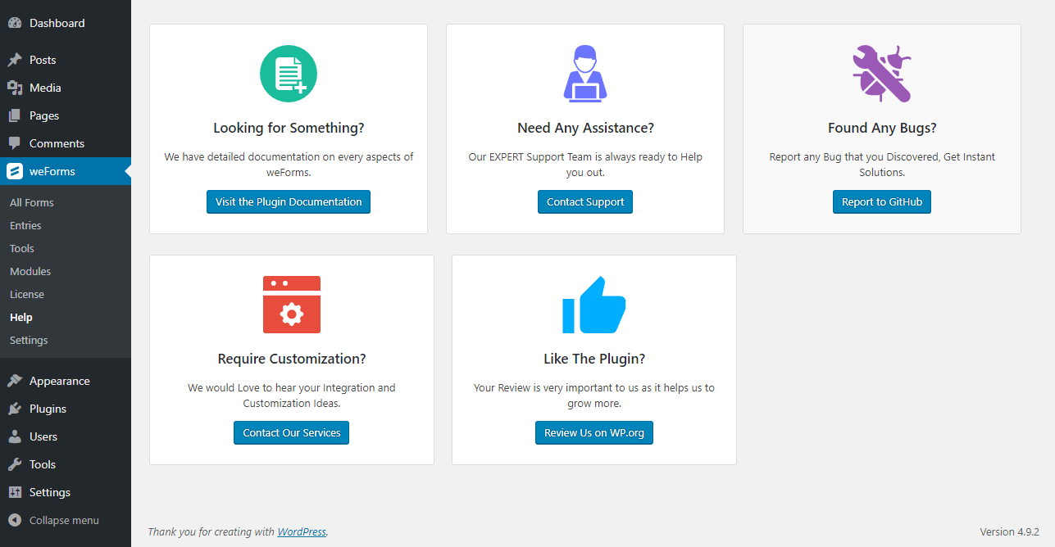Click the Report to GitHub button

click(x=882, y=202)
